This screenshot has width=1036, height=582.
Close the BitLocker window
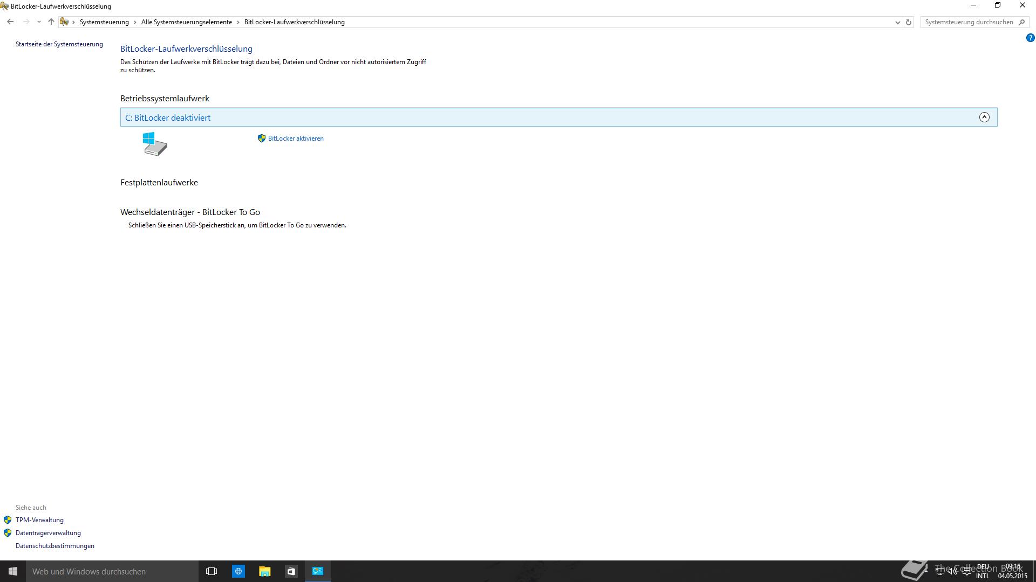1023,5
